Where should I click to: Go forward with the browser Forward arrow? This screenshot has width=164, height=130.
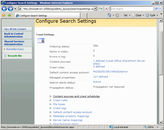(x=10, y=9)
